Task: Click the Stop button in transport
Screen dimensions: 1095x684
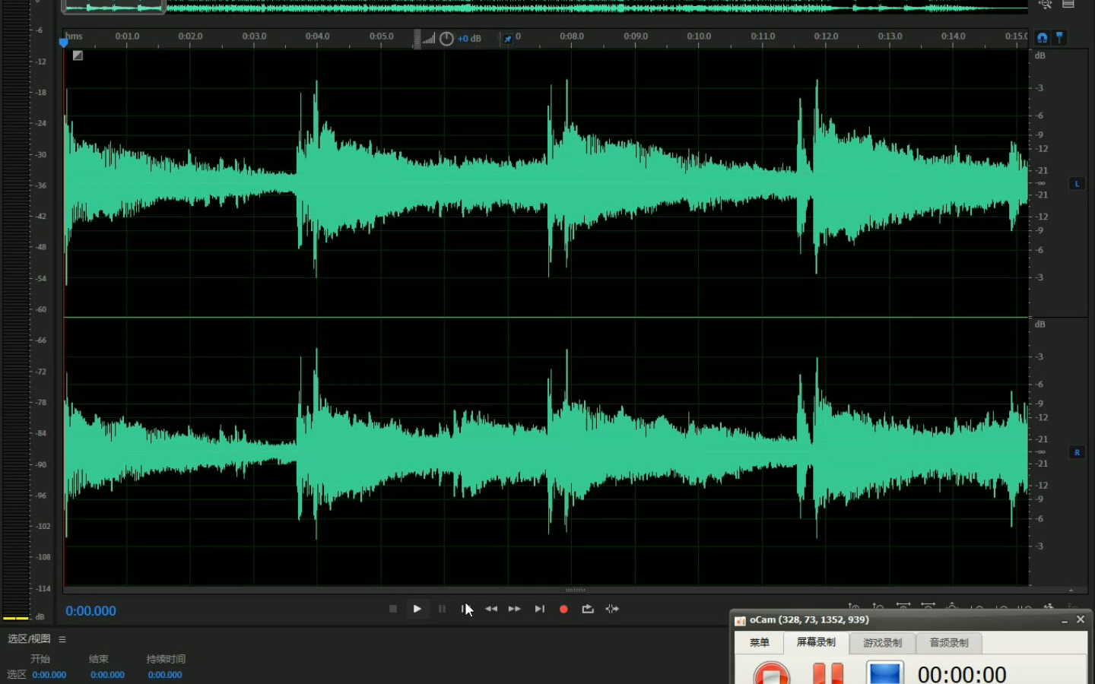Action: click(392, 609)
